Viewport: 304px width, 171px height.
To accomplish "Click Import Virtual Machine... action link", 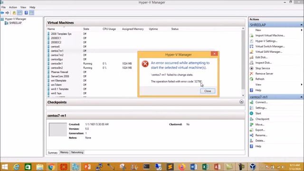I will [270, 36].
